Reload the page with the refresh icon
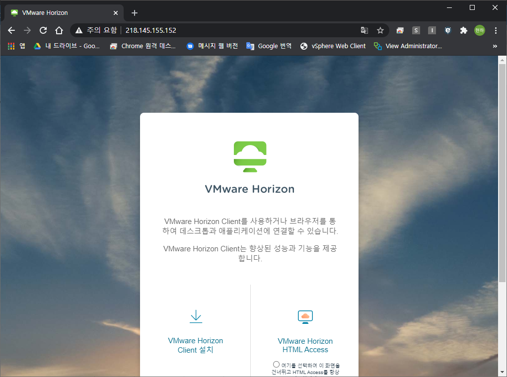The width and height of the screenshot is (507, 377). (x=43, y=30)
